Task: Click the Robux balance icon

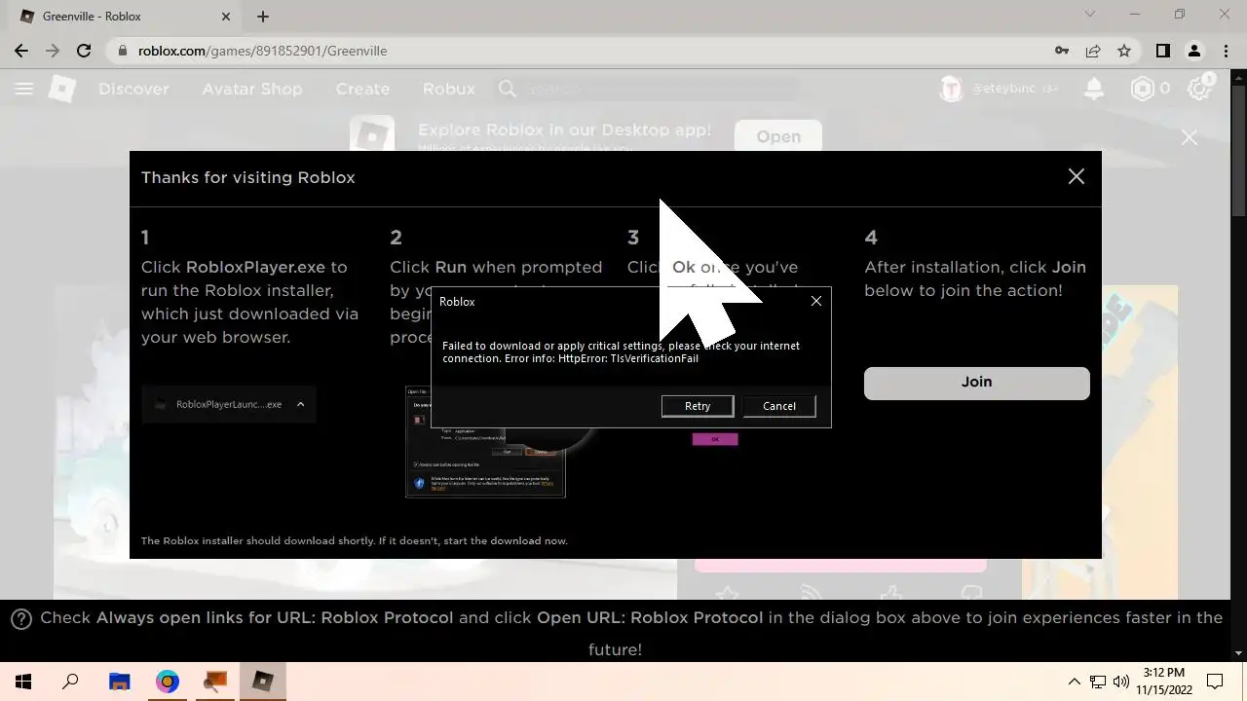Action: [1142, 89]
